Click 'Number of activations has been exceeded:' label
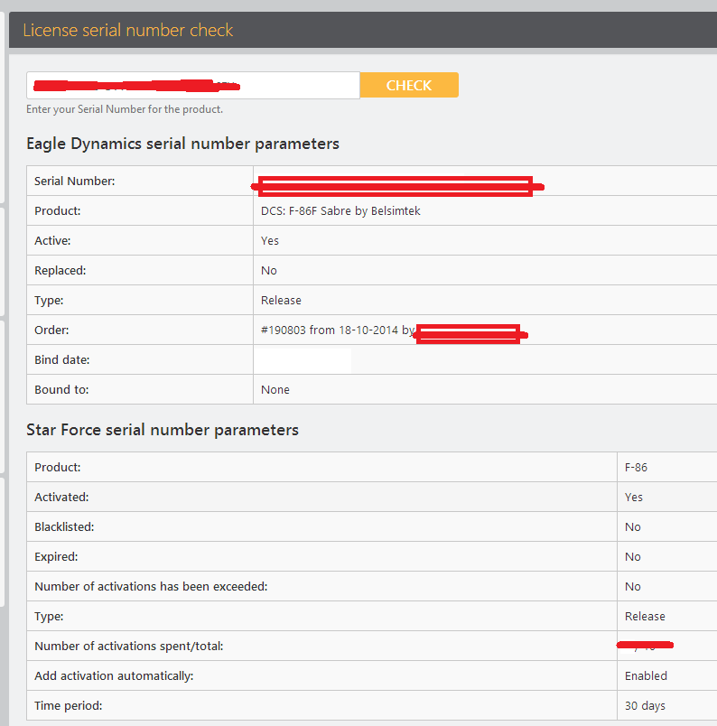Screen dimensions: 717x726 click(x=151, y=587)
